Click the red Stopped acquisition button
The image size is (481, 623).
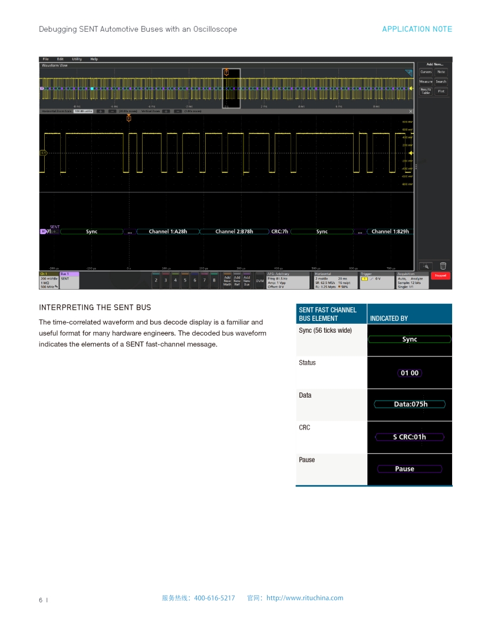[441, 276]
